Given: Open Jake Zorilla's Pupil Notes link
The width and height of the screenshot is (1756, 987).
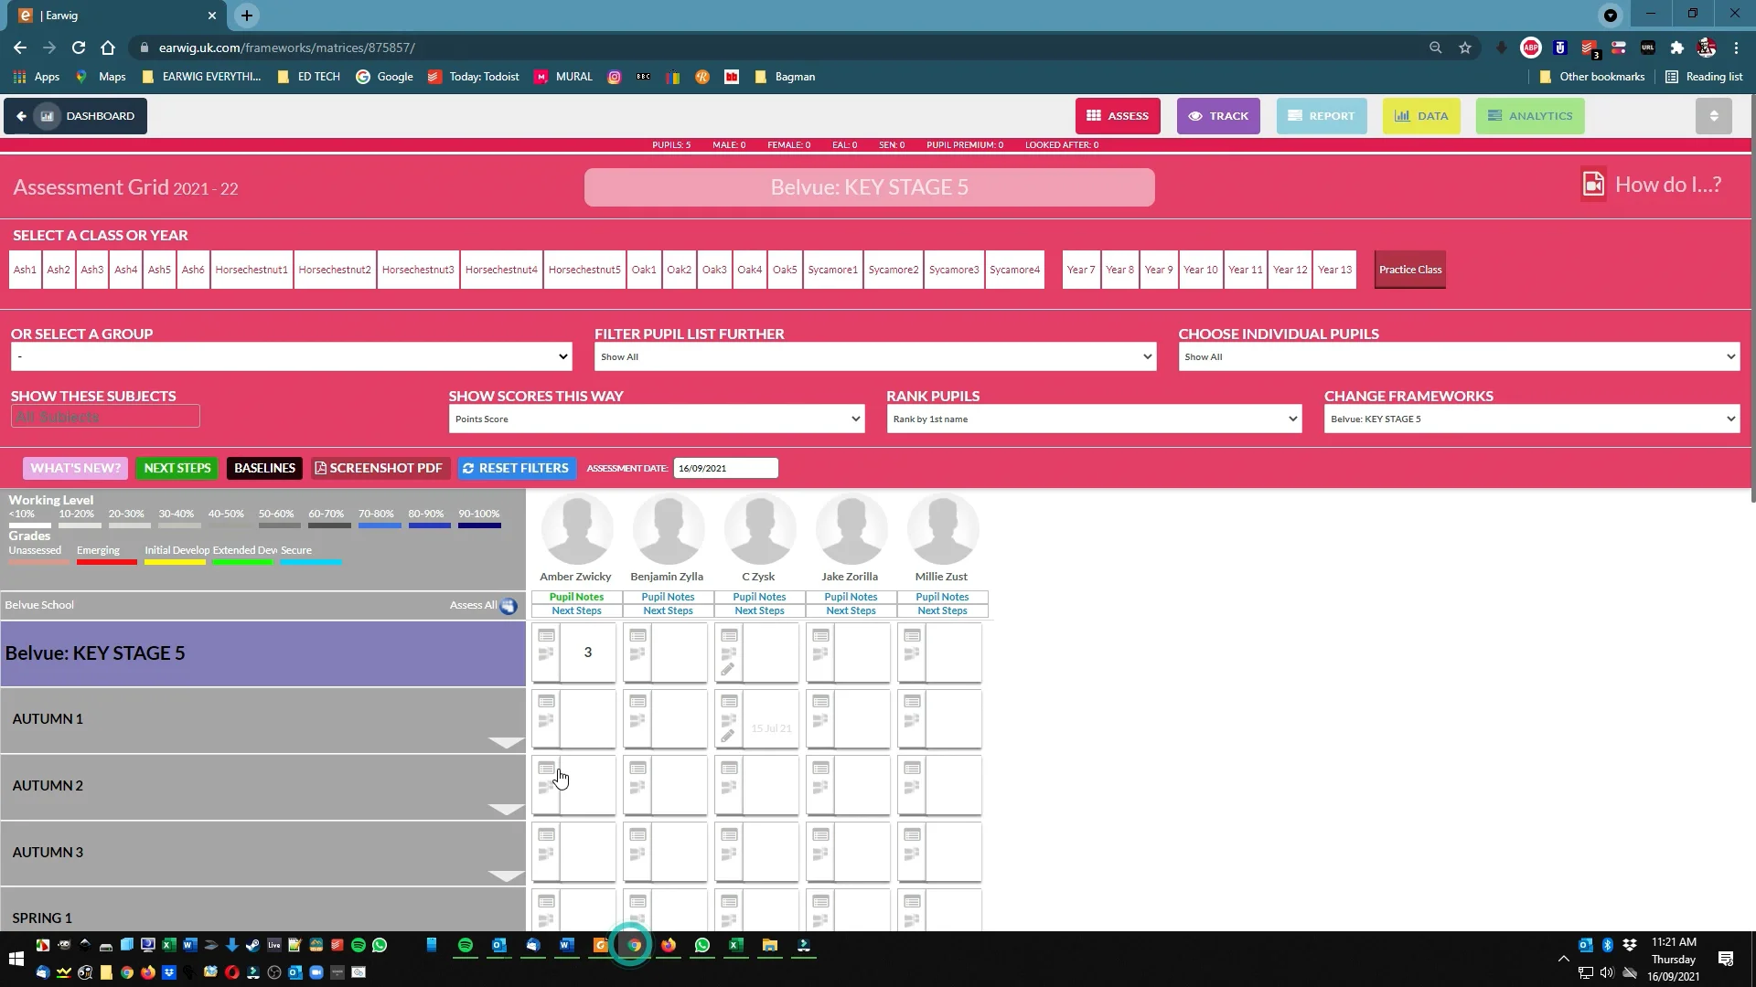Looking at the screenshot, I should point(851,597).
